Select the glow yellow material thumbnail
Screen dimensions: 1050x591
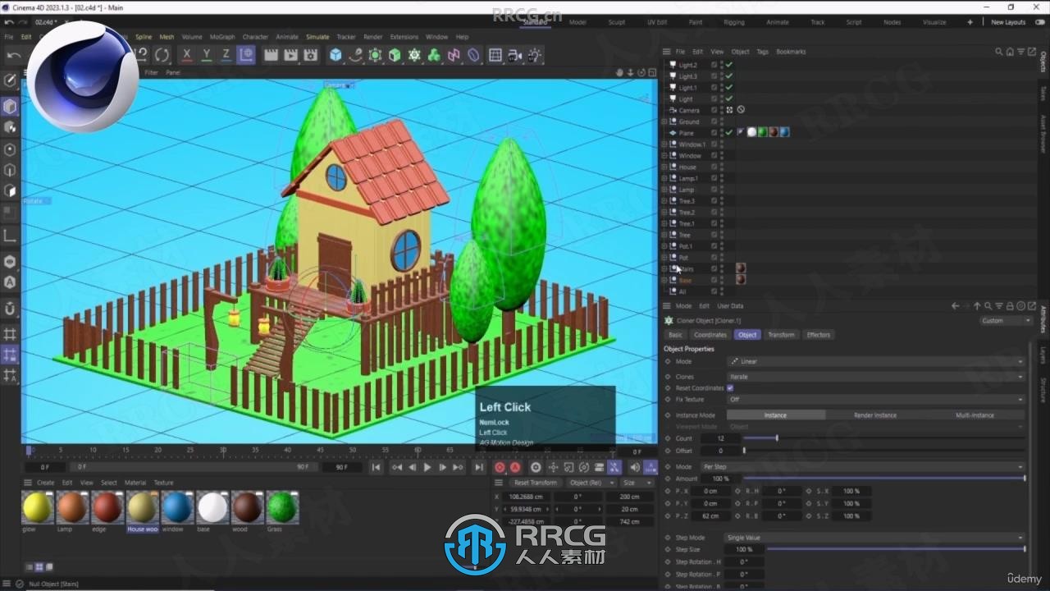(37, 507)
